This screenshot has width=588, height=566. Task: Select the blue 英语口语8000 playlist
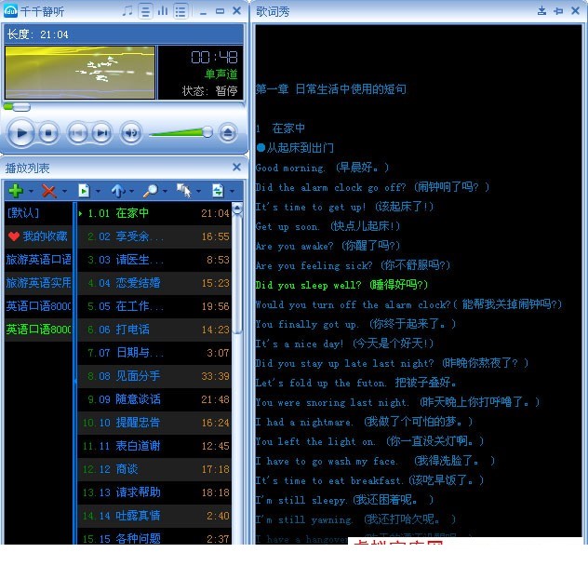(39, 306)
